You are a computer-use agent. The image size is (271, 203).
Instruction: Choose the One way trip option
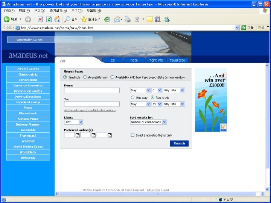(132, 97)
